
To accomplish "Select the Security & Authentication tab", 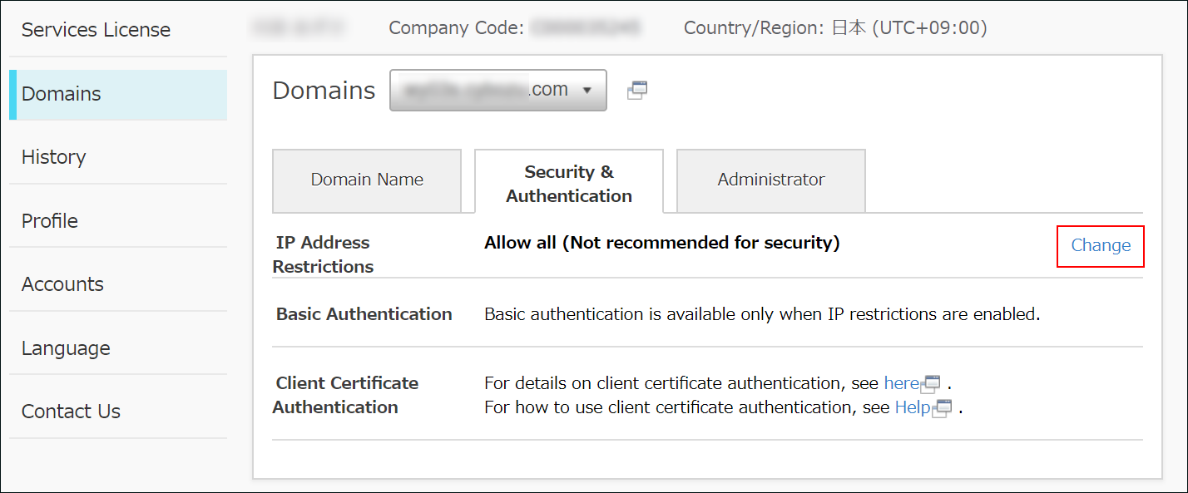I will tap(569, 184).
